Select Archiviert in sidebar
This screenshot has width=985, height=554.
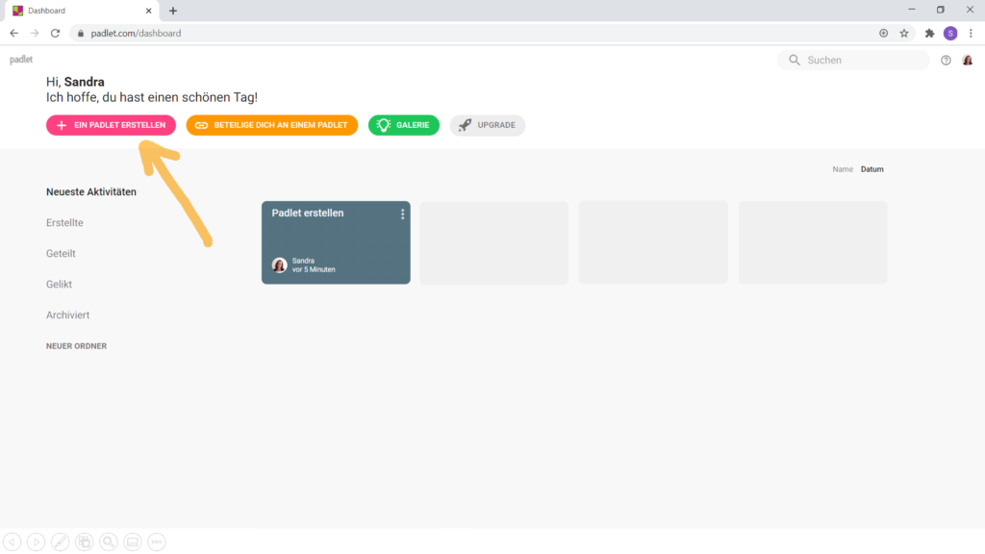[x=68, y=315]
